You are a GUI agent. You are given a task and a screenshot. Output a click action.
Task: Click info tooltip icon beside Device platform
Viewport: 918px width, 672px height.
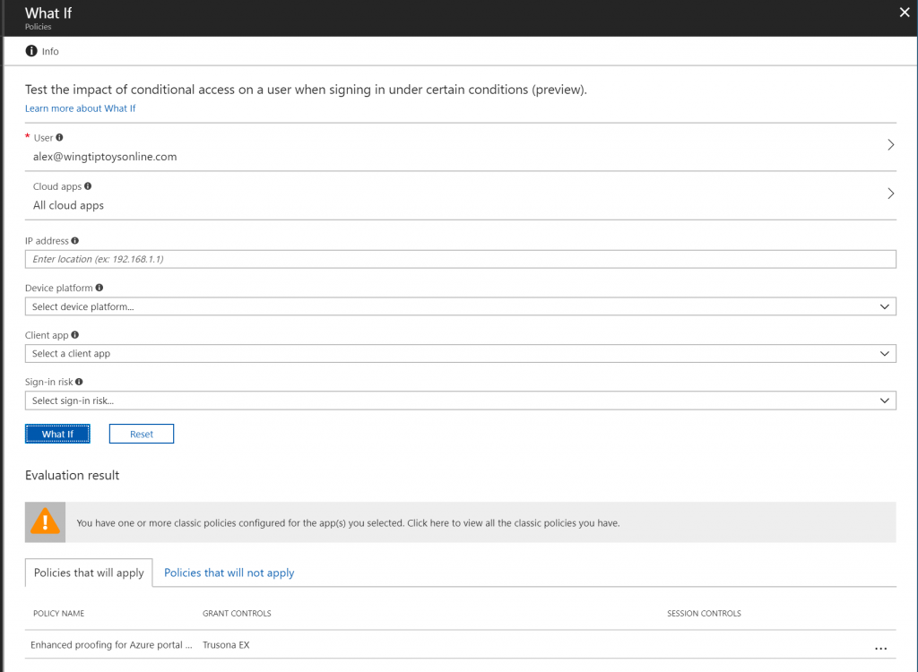[99, 288]
